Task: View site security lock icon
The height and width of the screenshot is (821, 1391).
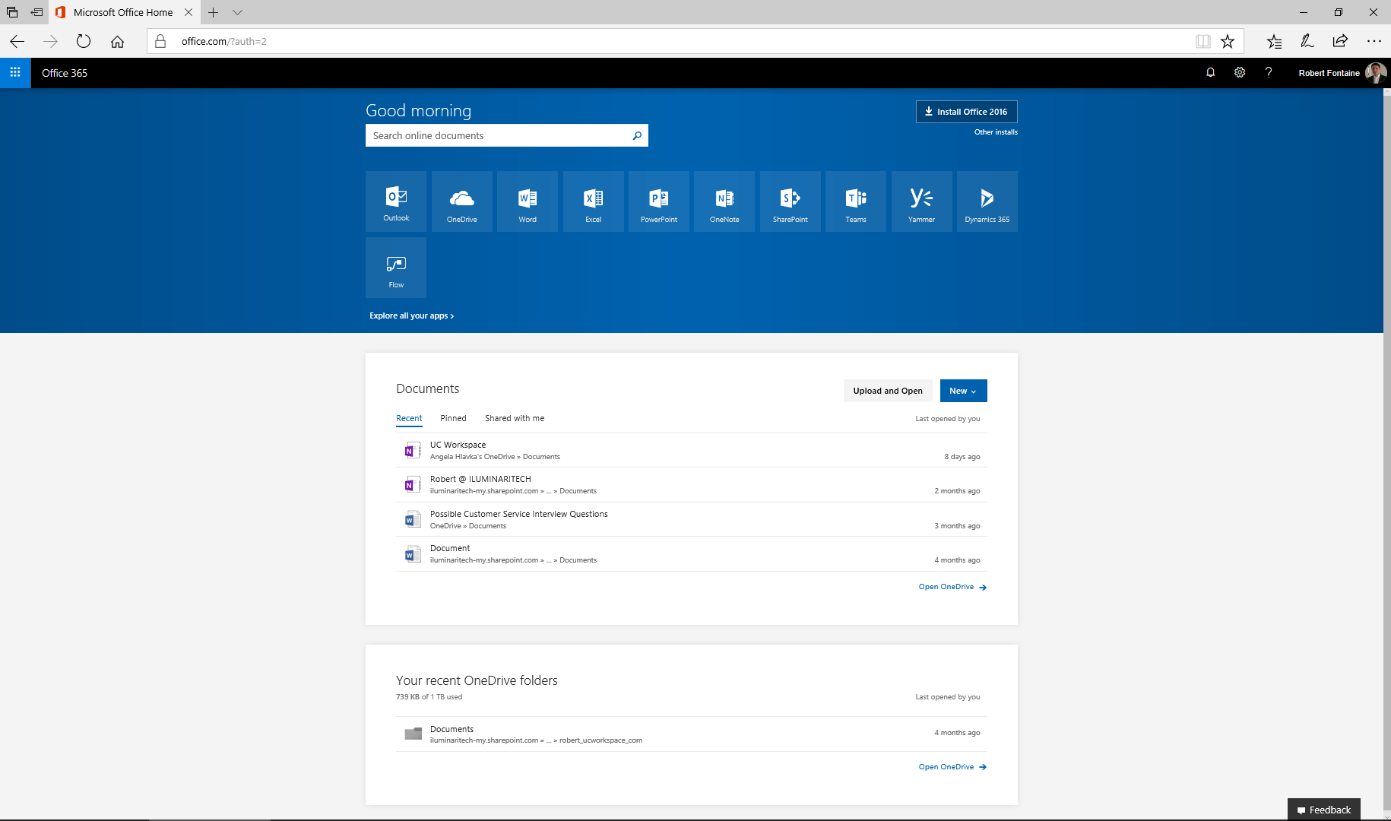Action: 160,41
